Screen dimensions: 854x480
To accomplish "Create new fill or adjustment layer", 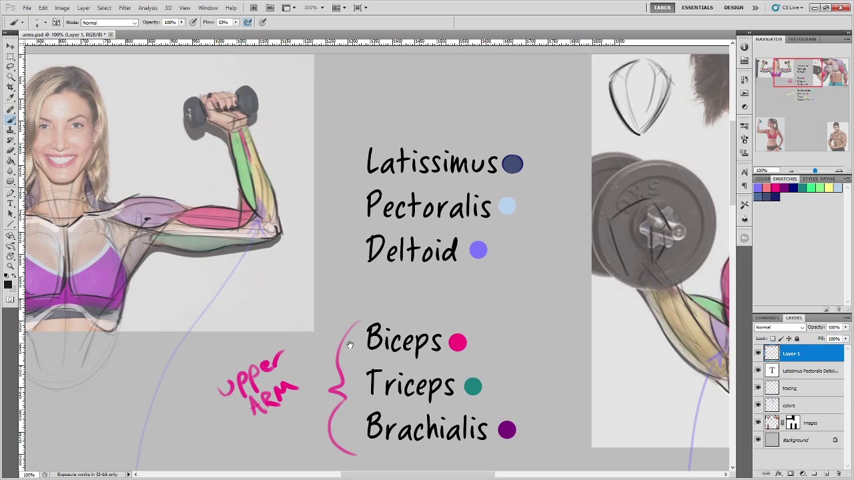I will 803,473.
